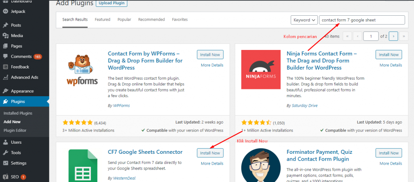Switch to the Featured tab
The width and height of the screenshot is (414, 182).
point(102,19)
